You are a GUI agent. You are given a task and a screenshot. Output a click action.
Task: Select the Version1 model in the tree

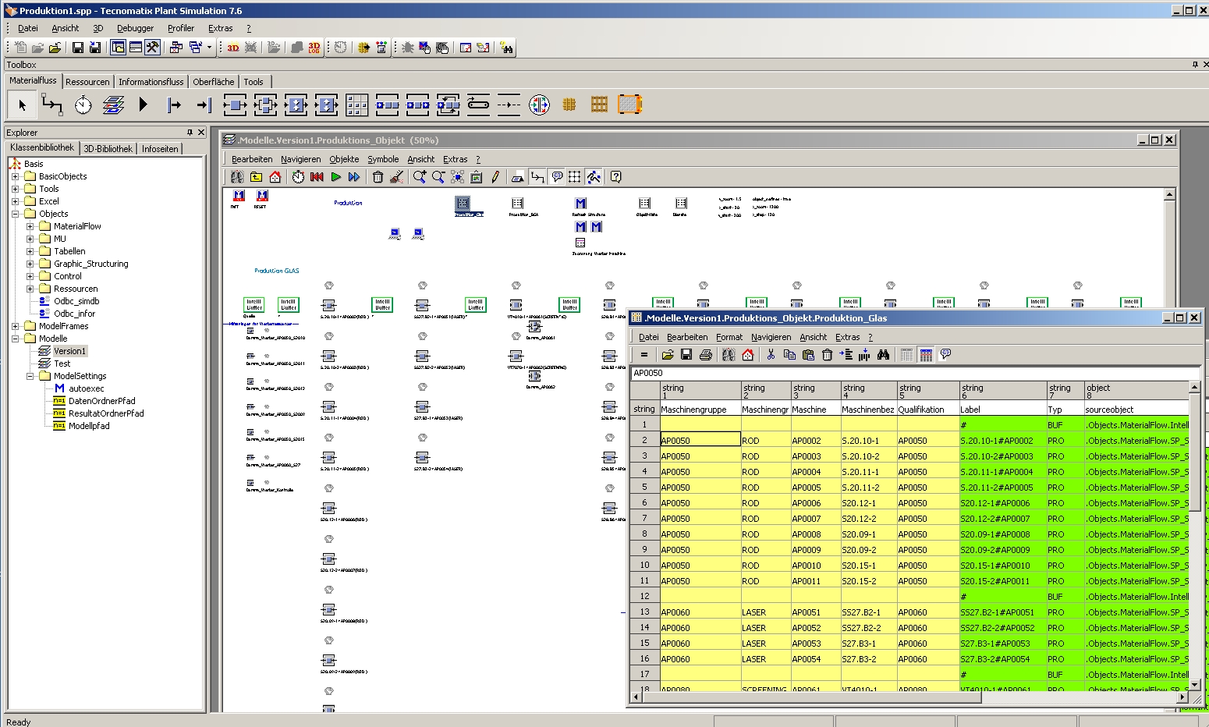coord(69,351)
